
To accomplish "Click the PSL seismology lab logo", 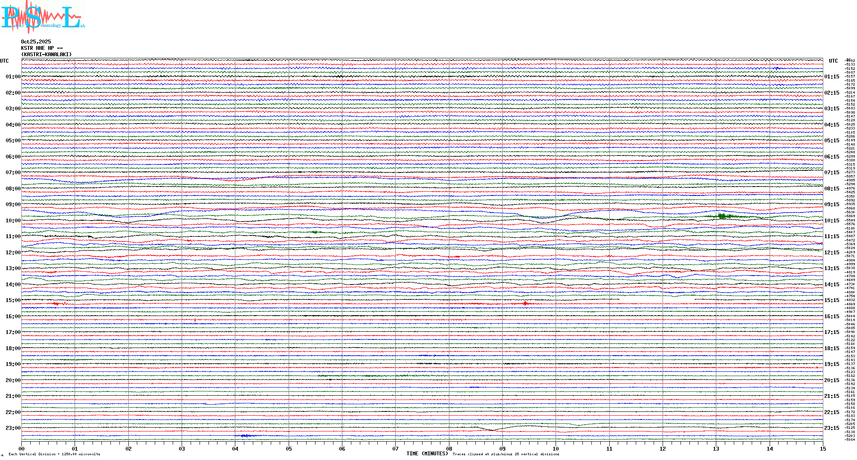I will pos(43,17).
